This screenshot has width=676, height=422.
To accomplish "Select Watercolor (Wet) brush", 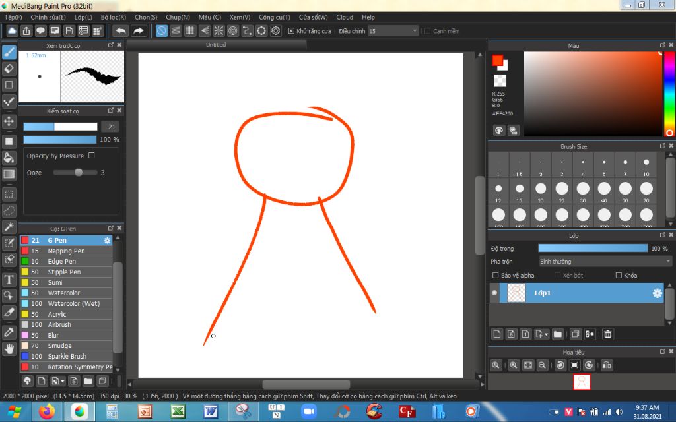I will (x=66, y=303).
